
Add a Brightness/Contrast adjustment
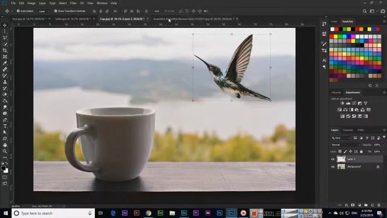tap(342, 104)
